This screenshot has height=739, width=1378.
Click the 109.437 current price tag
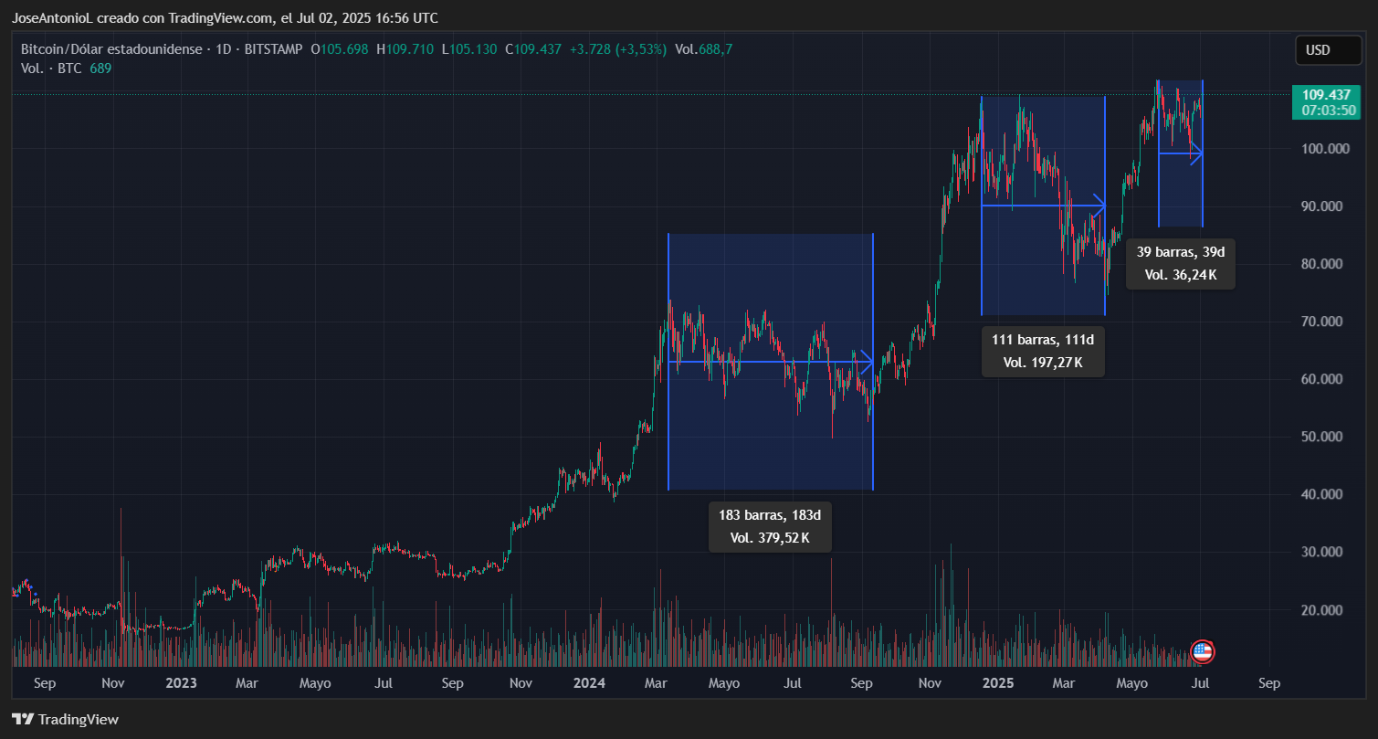pyautogui.click(x=1326, y=94)
